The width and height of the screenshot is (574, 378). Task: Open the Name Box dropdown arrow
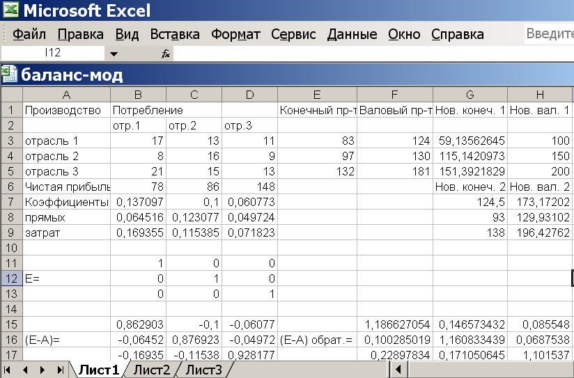[x=114, y=54]
